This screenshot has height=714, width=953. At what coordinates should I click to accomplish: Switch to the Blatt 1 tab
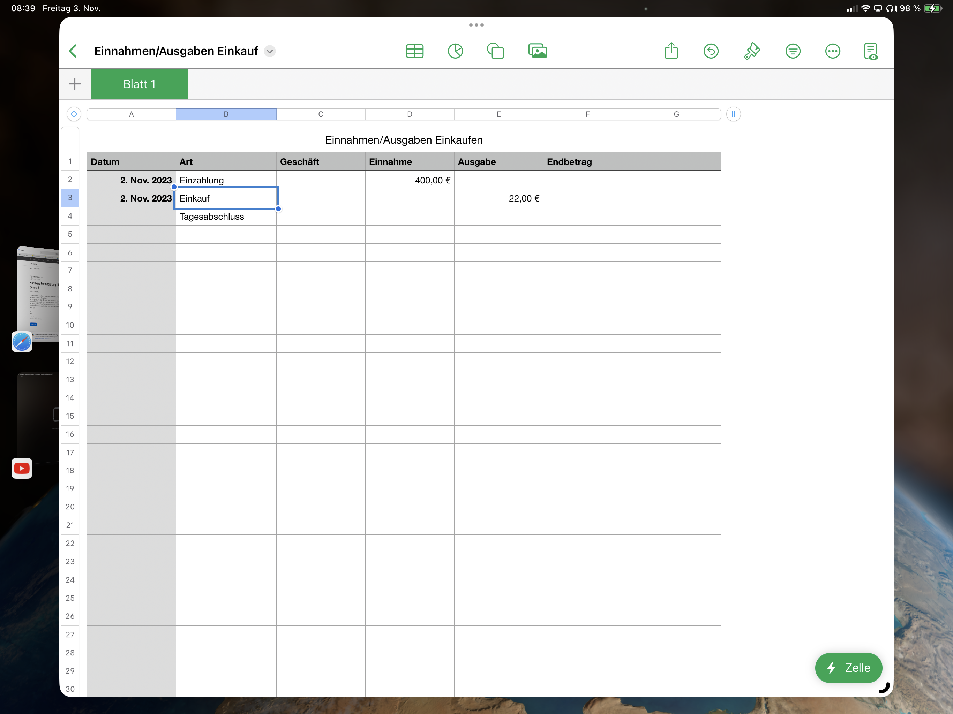(x=139, y=84)
